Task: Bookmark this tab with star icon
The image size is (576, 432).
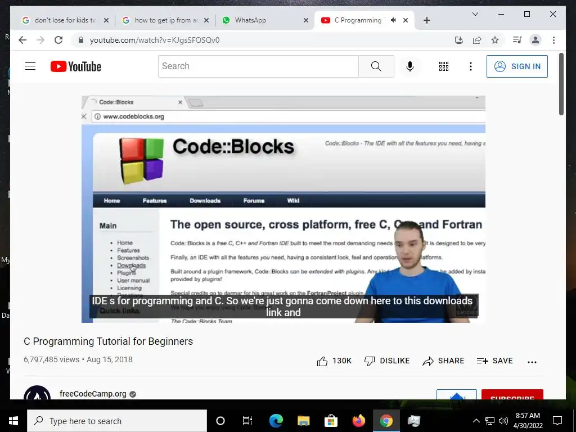Action: [x=495, y=40]
